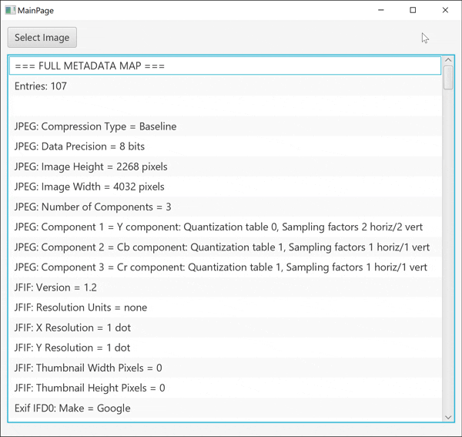Click the Select Image button

[x=42, y=38]
